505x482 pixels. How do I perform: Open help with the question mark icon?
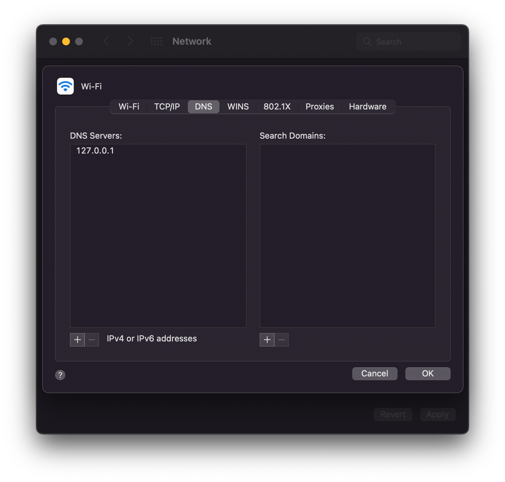pos(60,375)
